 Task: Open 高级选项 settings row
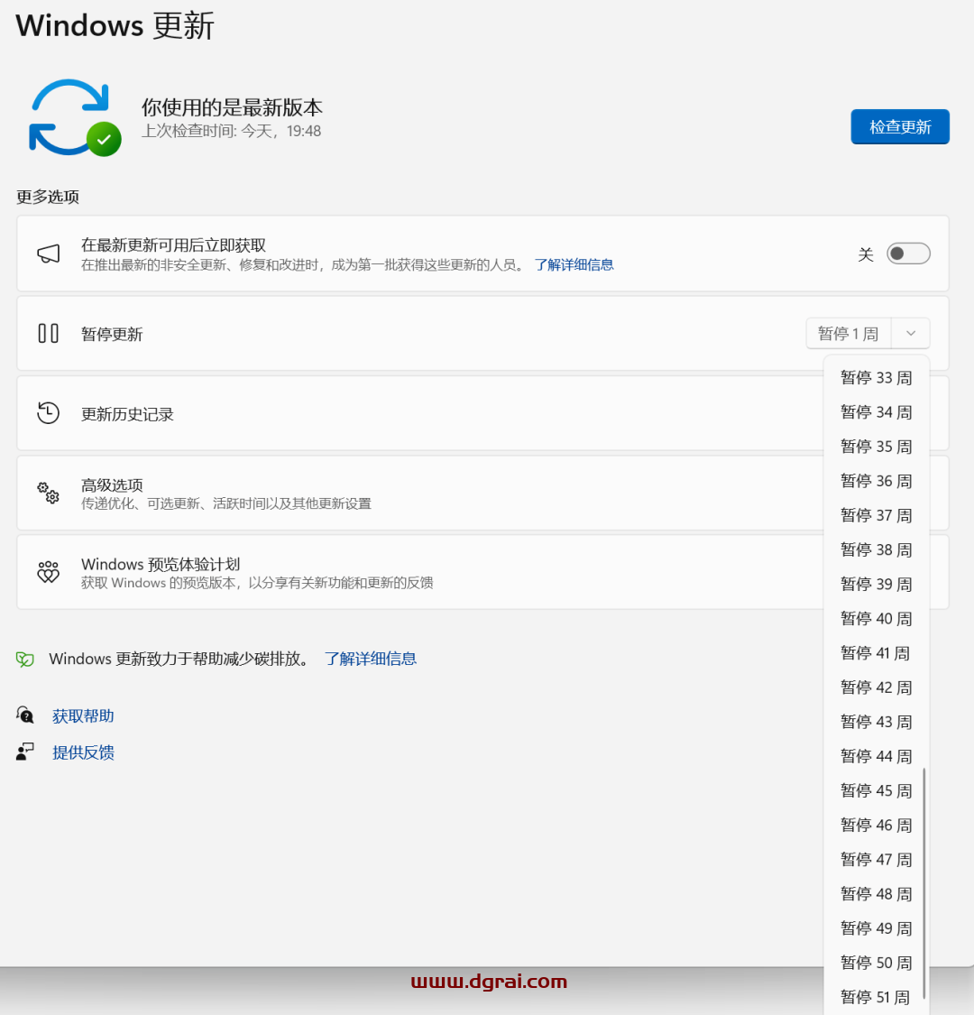coord(482,493)
